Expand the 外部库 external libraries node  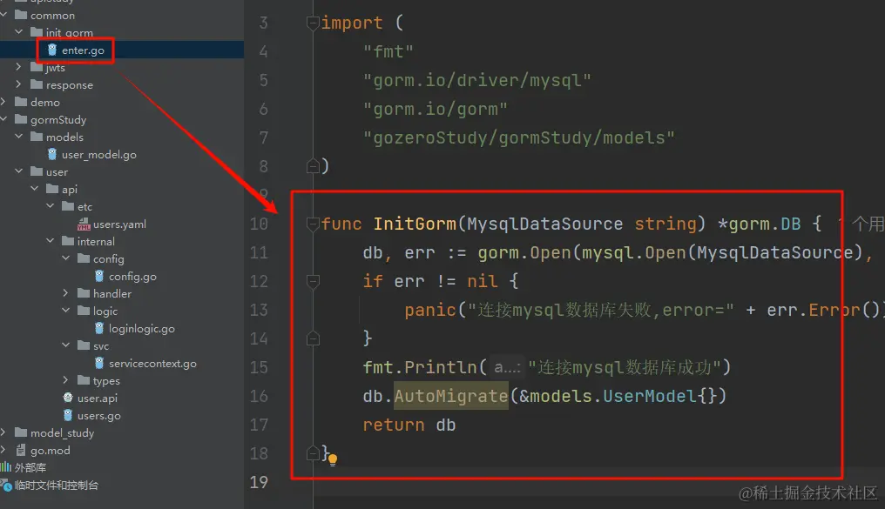[30, 467]
